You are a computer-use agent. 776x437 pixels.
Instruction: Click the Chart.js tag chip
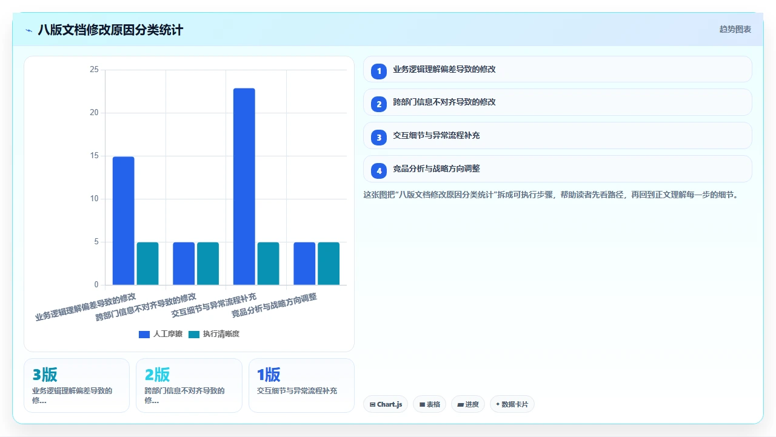[x=386, y=404]
